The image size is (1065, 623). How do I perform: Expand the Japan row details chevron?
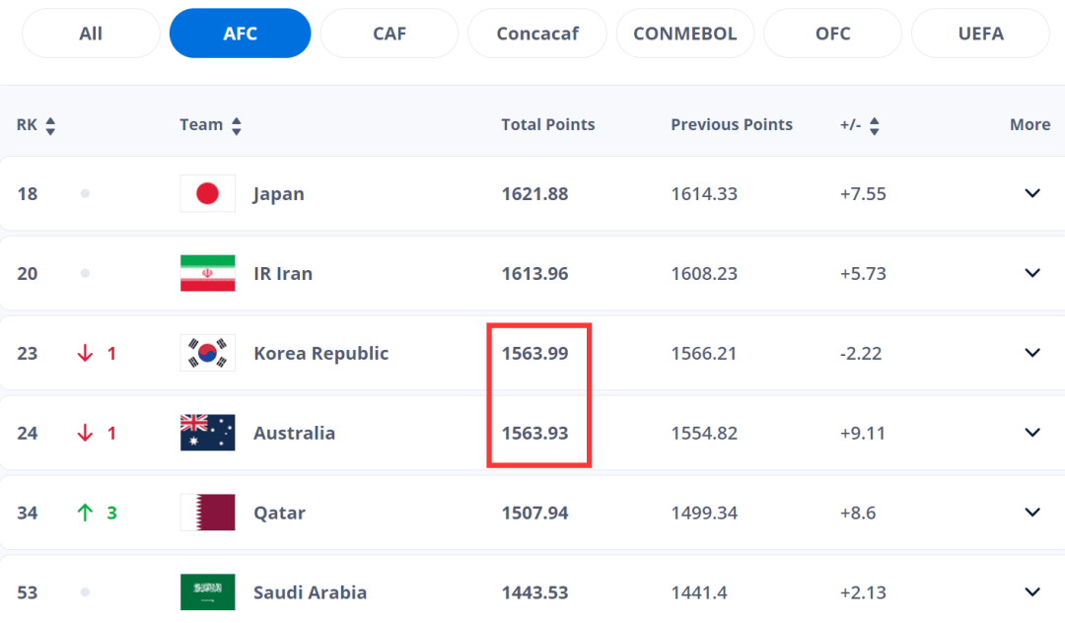click(x=1032, y=193)
